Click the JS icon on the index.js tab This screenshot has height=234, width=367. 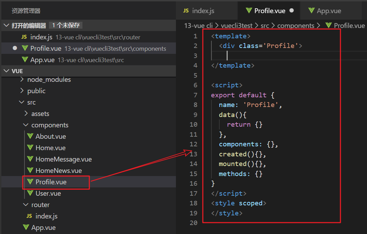tap(186, 11)
